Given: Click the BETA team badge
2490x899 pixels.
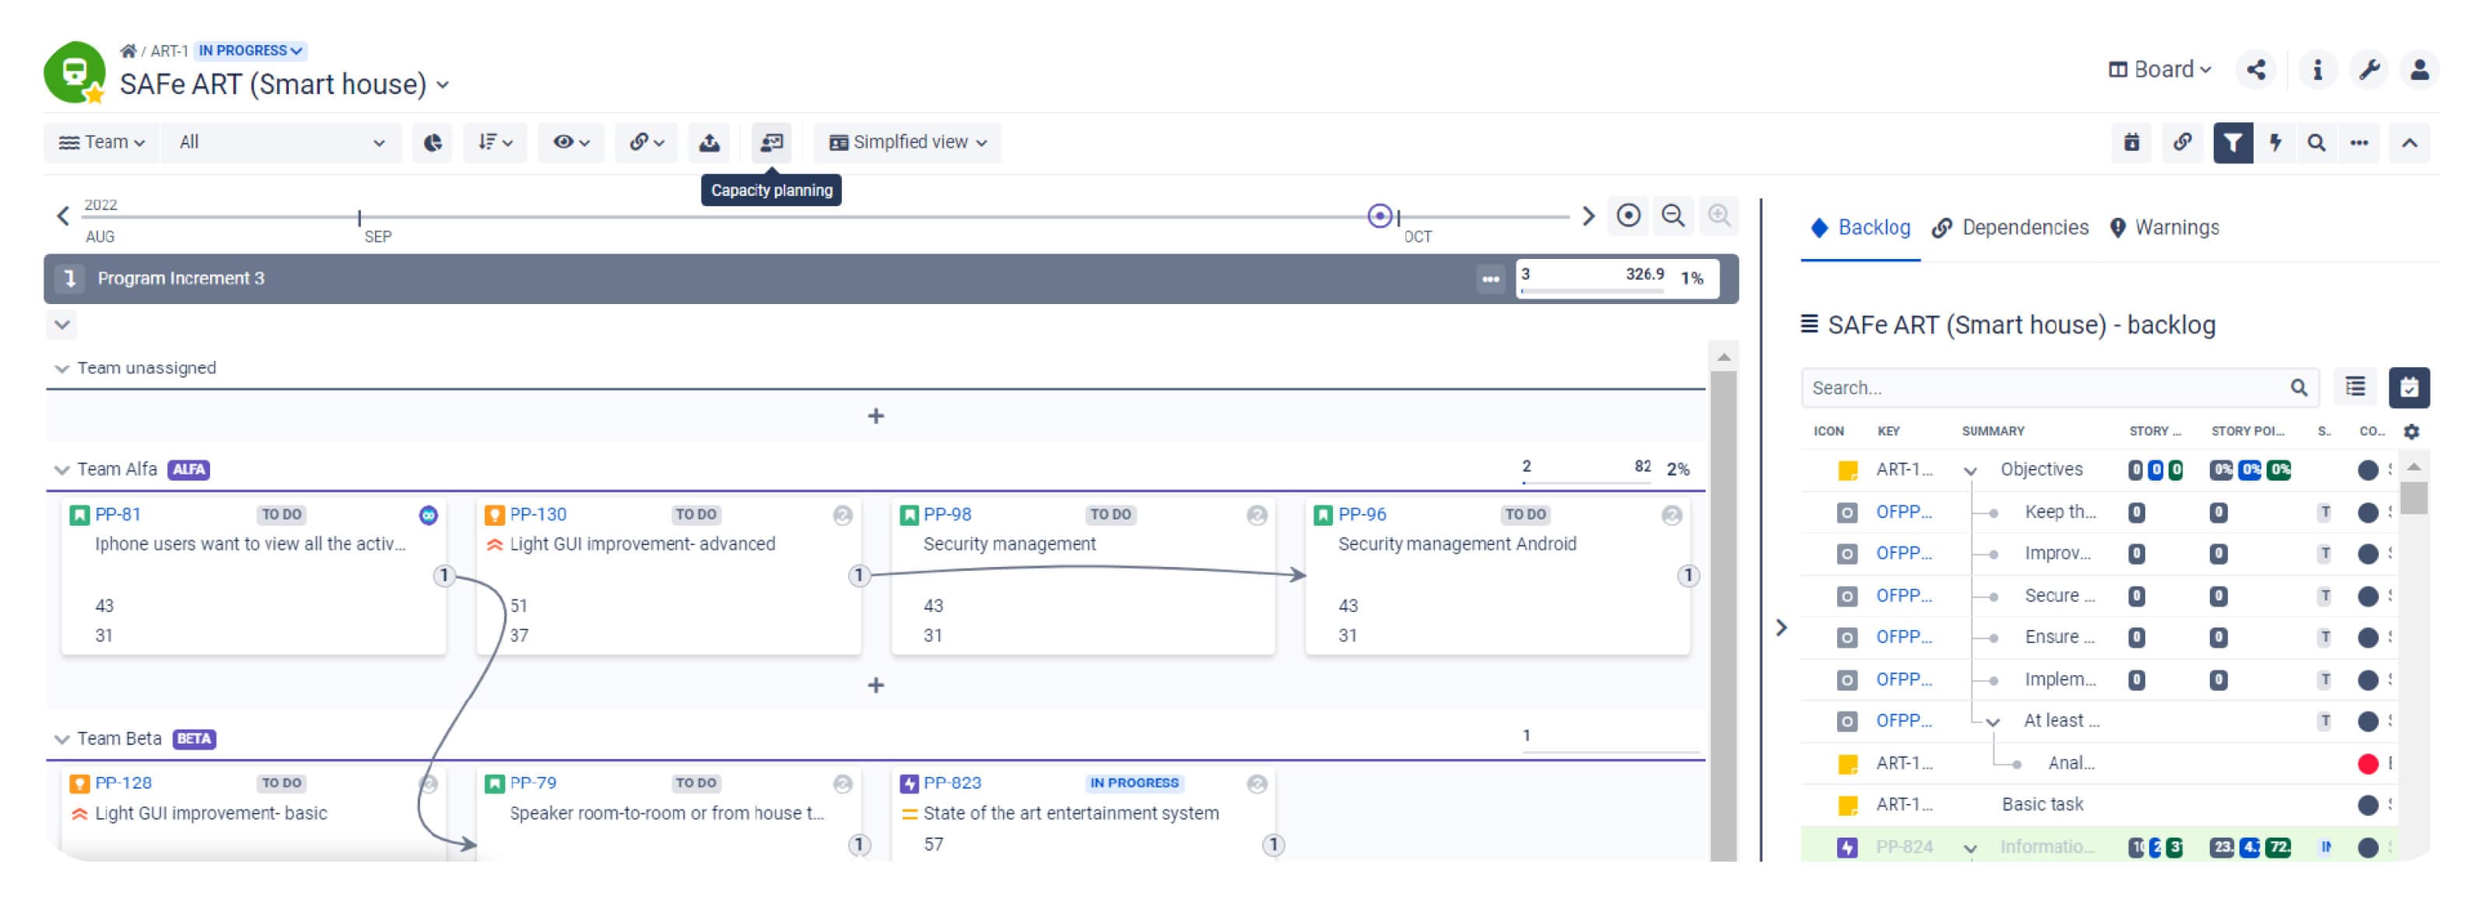Looking at the screenshot, I should pyautogui.click(x=195, y=740).
